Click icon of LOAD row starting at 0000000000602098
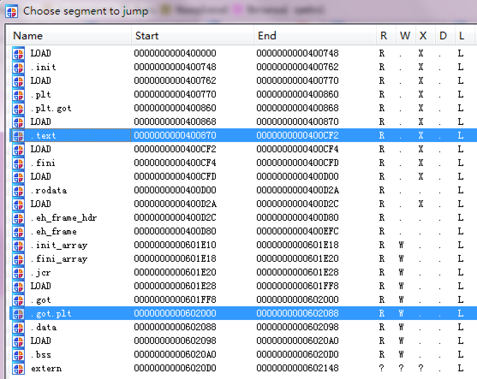This screenshot has height=379, width=477. coord(18,341)
